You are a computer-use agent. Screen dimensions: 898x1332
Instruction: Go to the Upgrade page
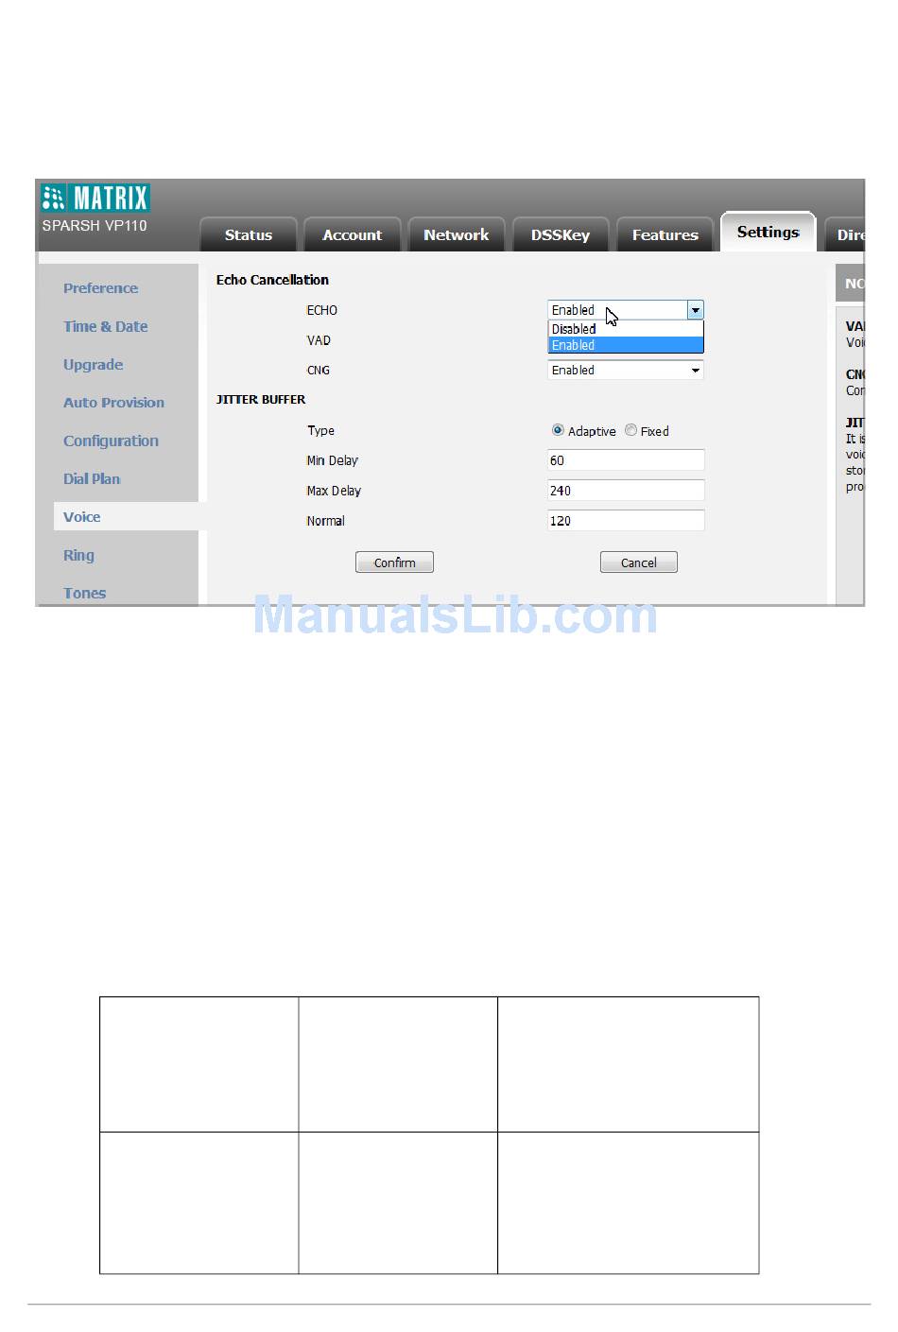93,365
